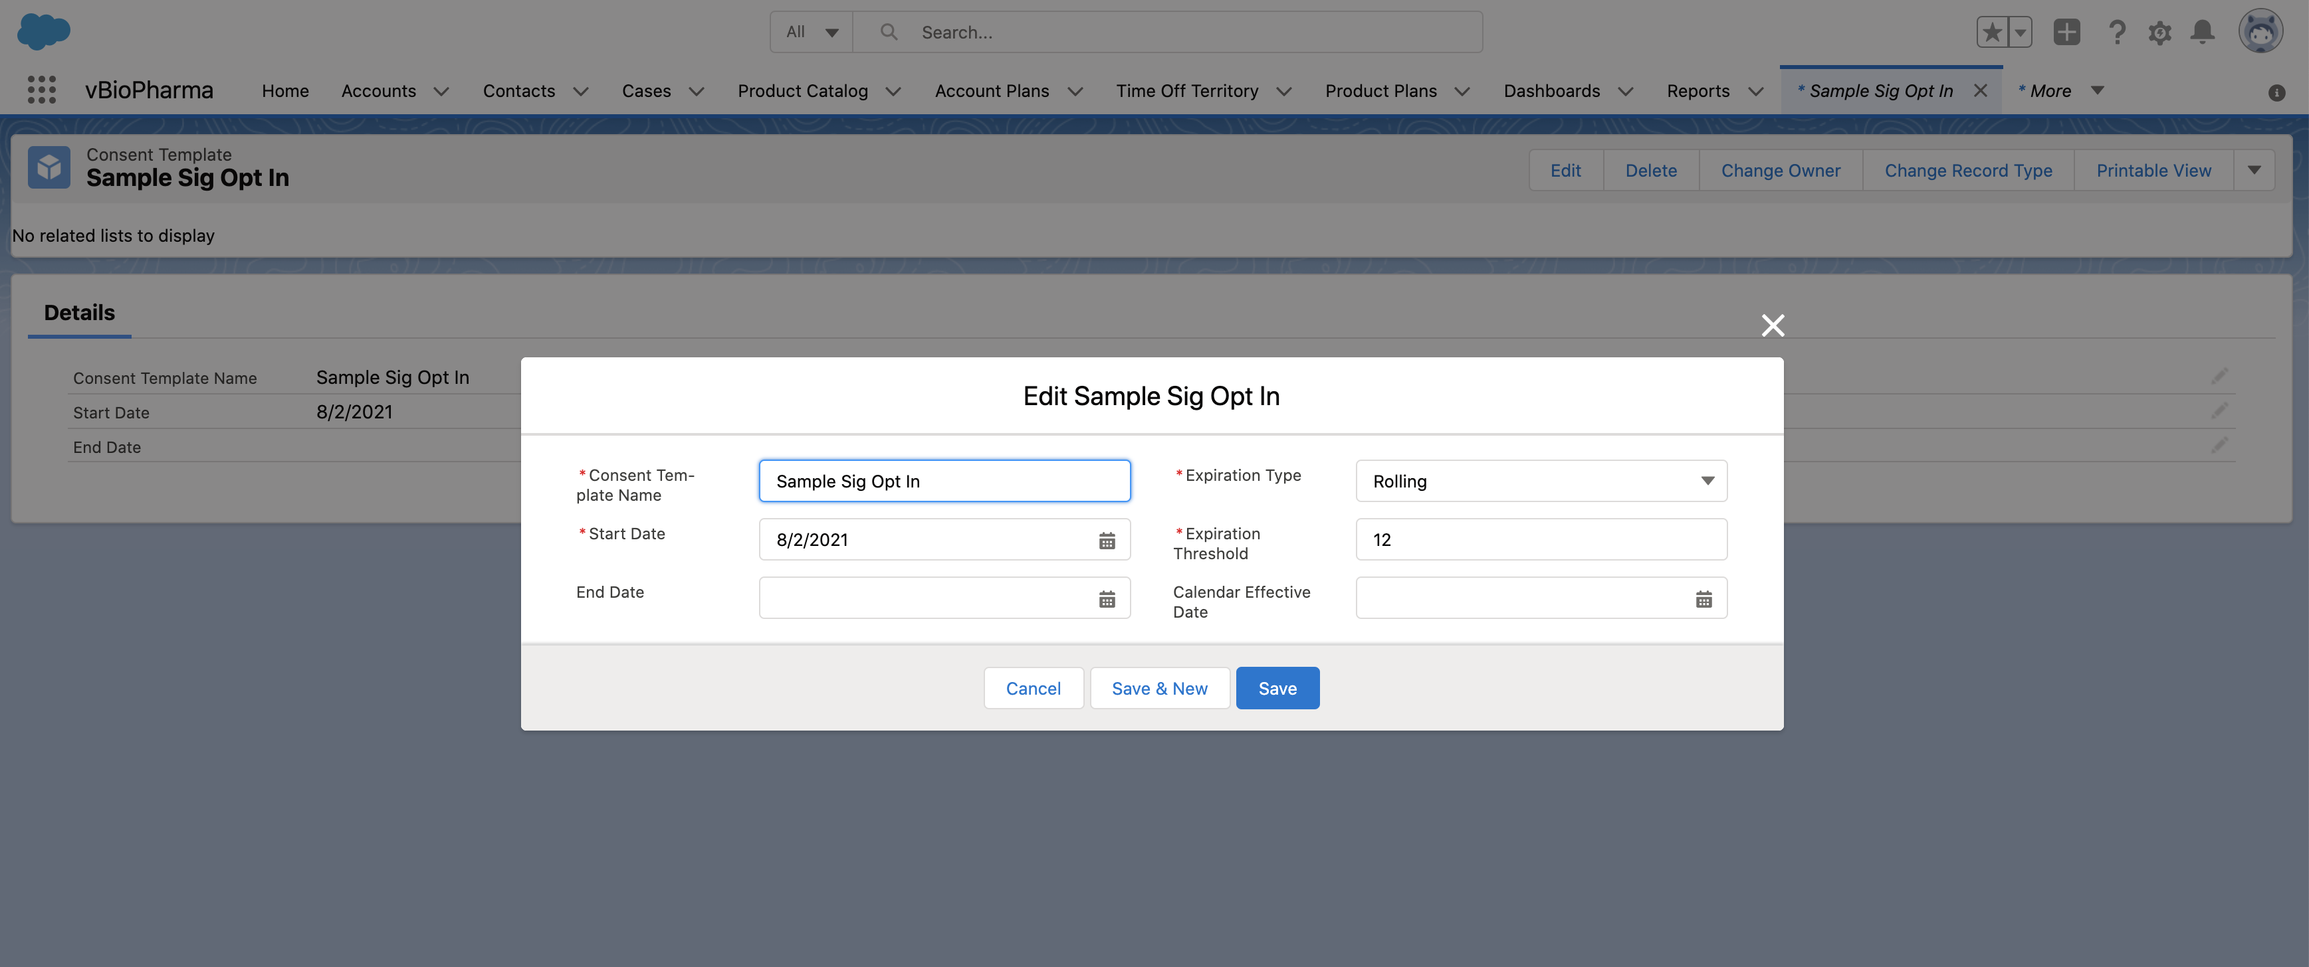The height and width of the screenshot is (967, 2309).
Task: Close the edit dialog with X
Action: [1772, 325]
